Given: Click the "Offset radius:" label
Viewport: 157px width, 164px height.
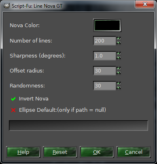Looking at the screenshot, I should coord(27,70).
